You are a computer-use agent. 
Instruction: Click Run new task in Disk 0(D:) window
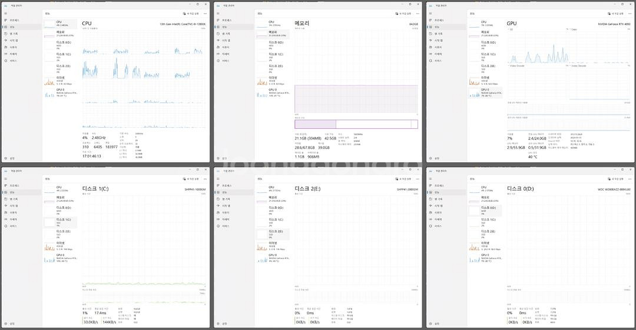pos(616,179)
